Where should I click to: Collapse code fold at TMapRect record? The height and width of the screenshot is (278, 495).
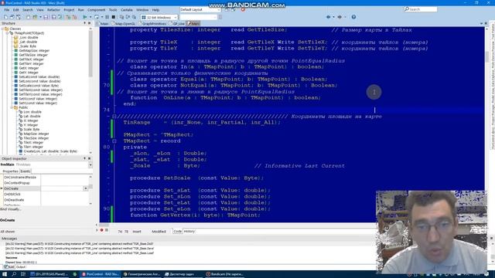click(x=114, y=141)
